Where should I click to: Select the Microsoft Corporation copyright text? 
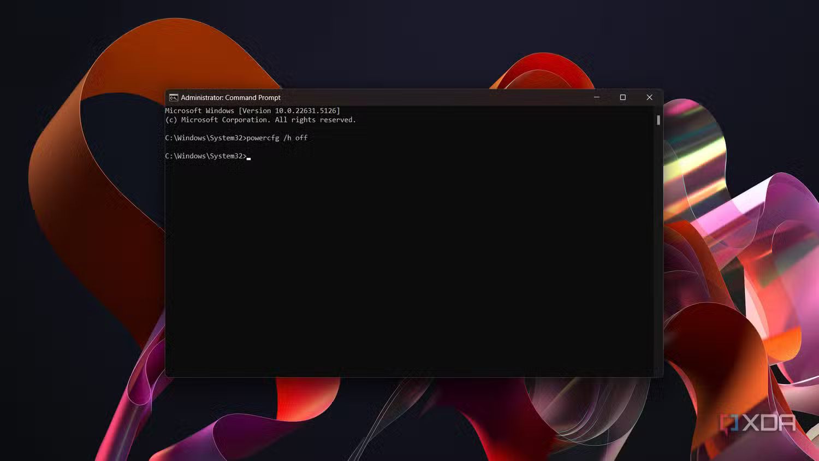(x=260, y=120)
